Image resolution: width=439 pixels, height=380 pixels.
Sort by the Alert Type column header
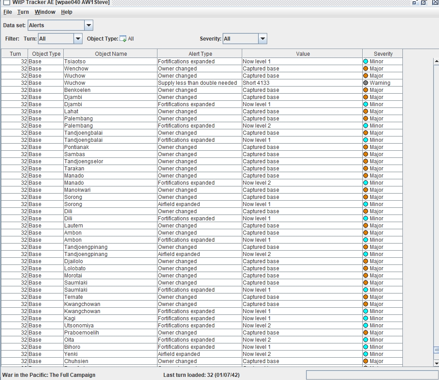click(x=200, y=54)
